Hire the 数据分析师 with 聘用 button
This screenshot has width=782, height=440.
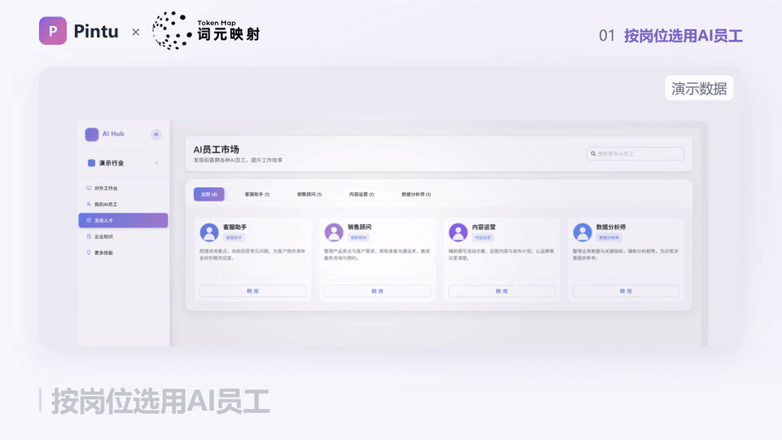[x=626, y=291]
